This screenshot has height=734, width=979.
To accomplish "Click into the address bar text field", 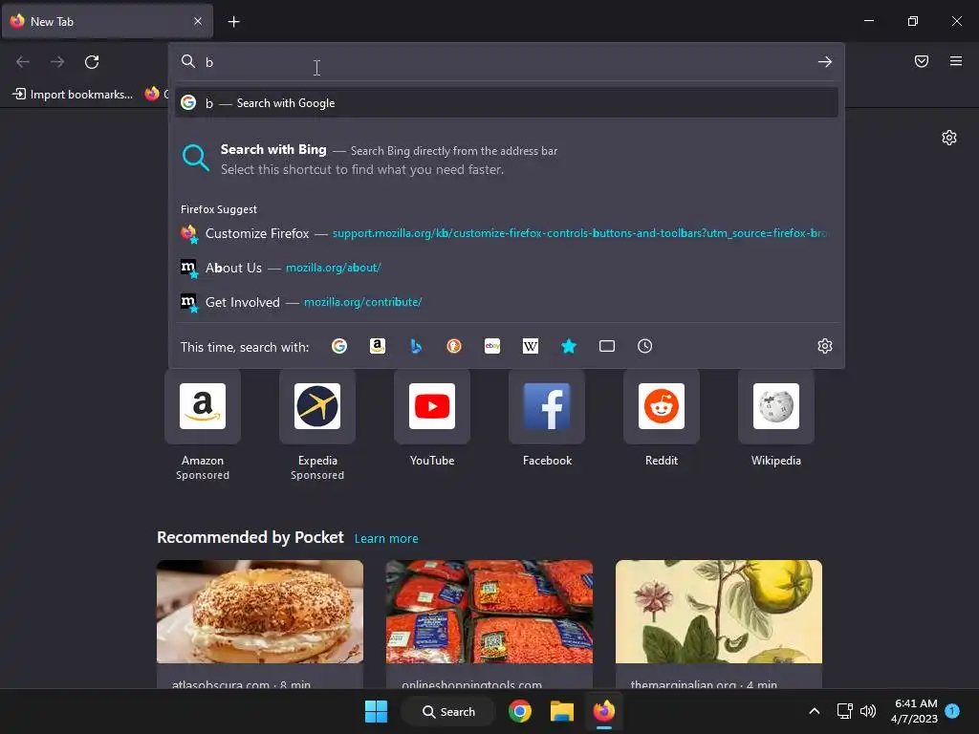I will coord(506,62).
